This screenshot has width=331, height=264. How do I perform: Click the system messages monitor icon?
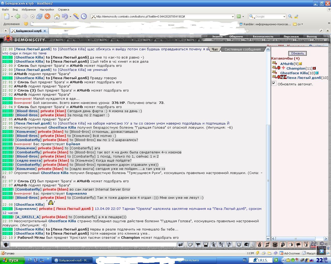click(206, 244)
